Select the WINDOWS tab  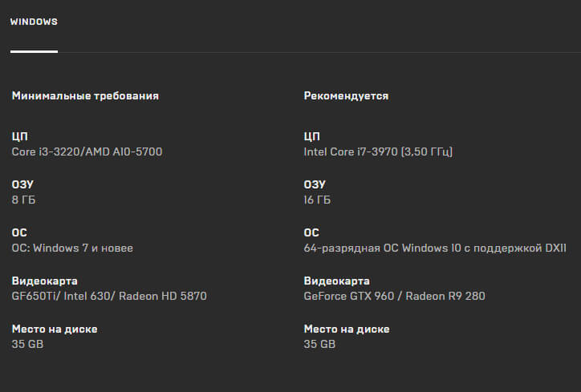pyautogui.click(x=34, y=22)
